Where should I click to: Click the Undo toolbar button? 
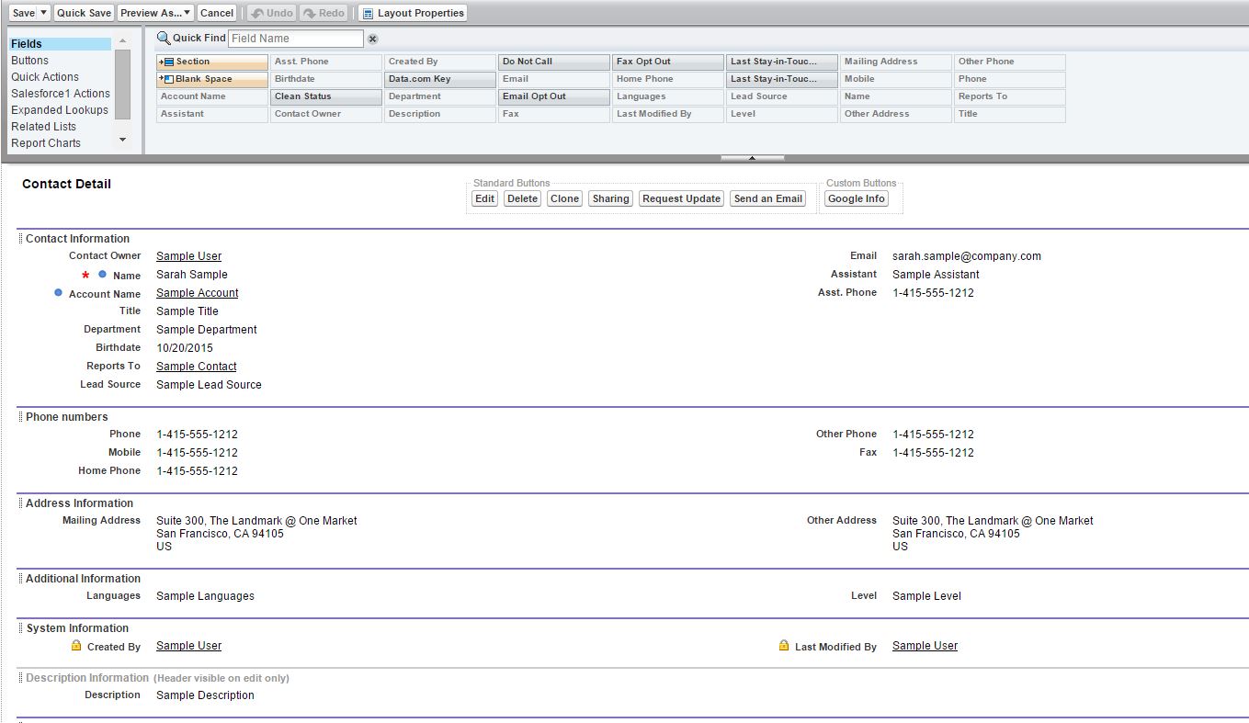click(x=271, y=13)
